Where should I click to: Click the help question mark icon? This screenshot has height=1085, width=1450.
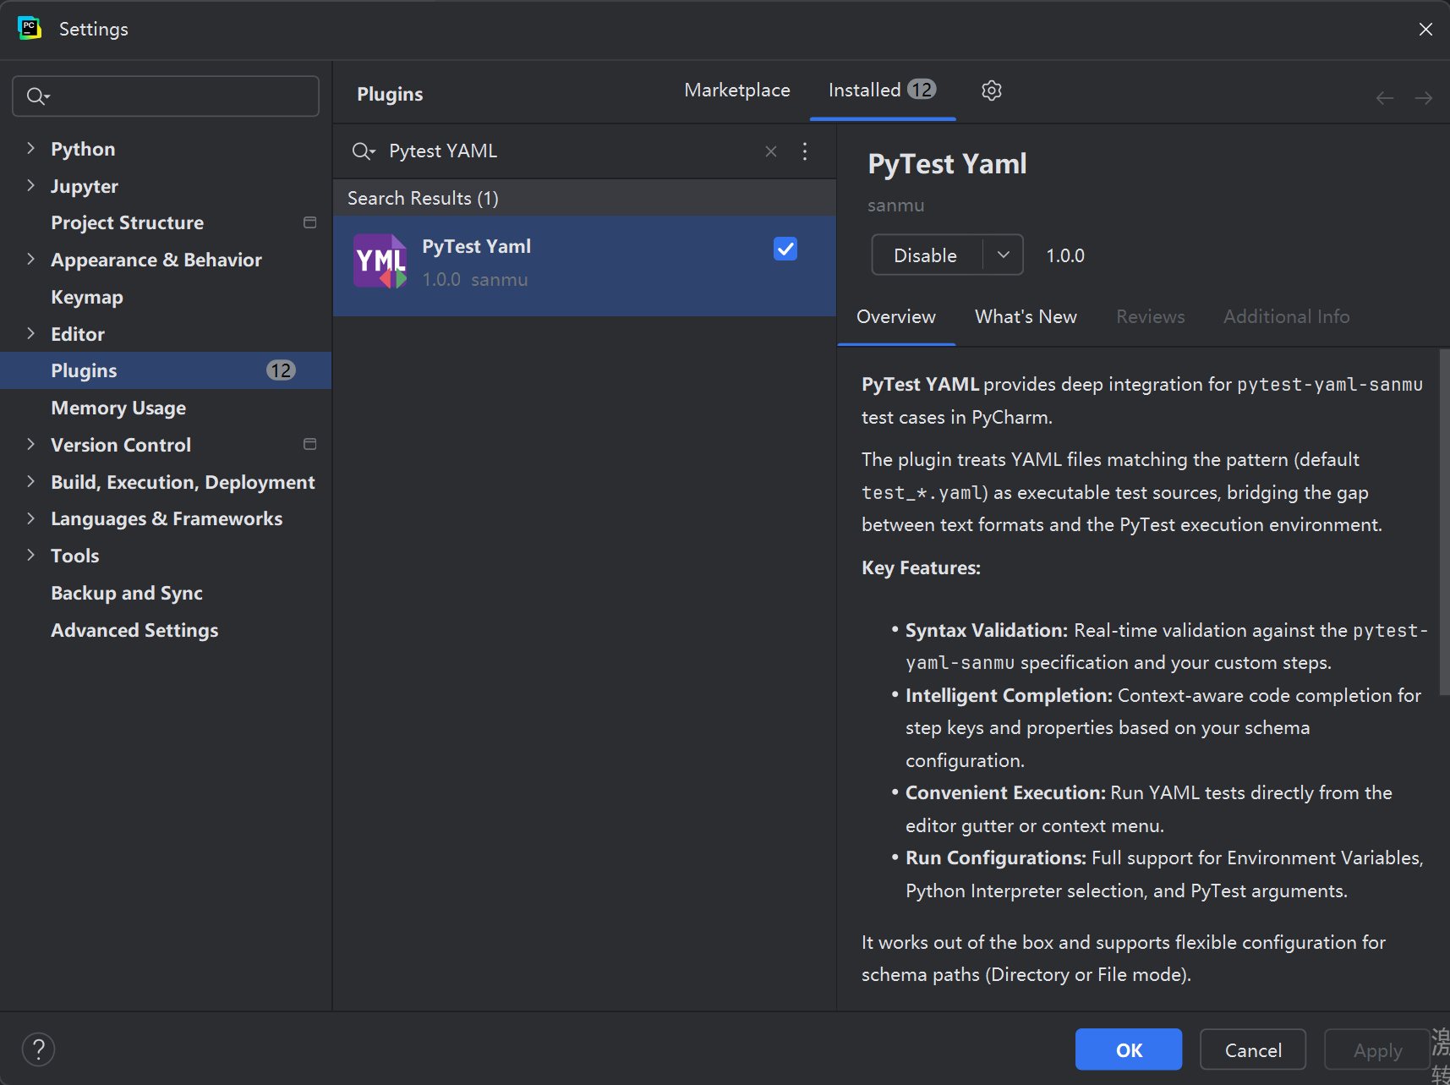[38, 1049]
